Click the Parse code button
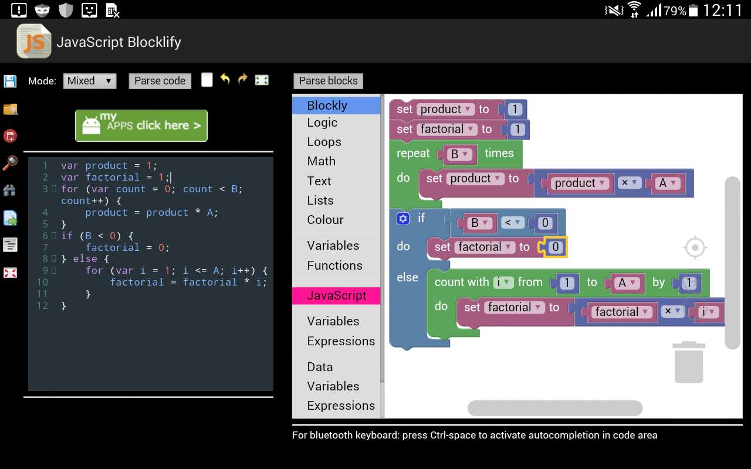751x469 pixels. [x=160, y=81]
